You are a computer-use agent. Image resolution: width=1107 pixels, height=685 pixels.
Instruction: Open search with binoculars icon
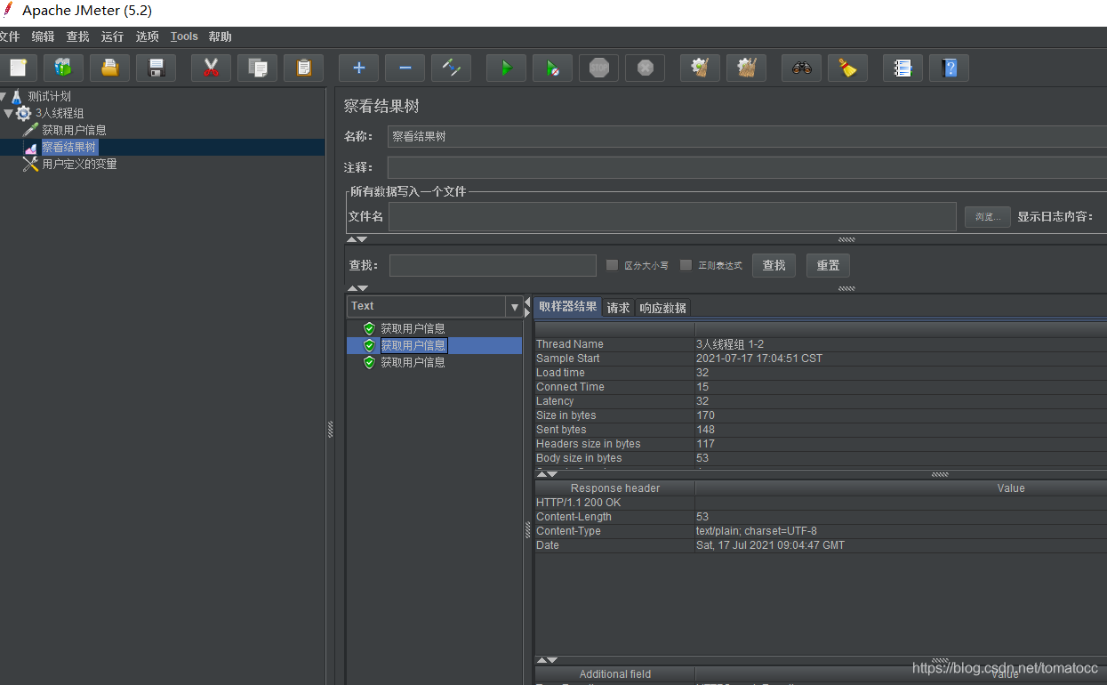point(801,68)
